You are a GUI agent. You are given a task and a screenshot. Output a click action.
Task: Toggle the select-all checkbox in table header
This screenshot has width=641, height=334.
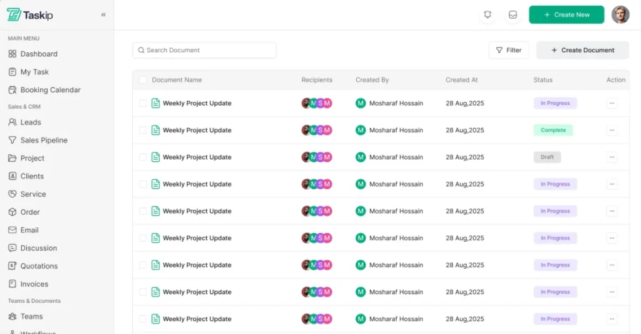(x=143, y=80)
